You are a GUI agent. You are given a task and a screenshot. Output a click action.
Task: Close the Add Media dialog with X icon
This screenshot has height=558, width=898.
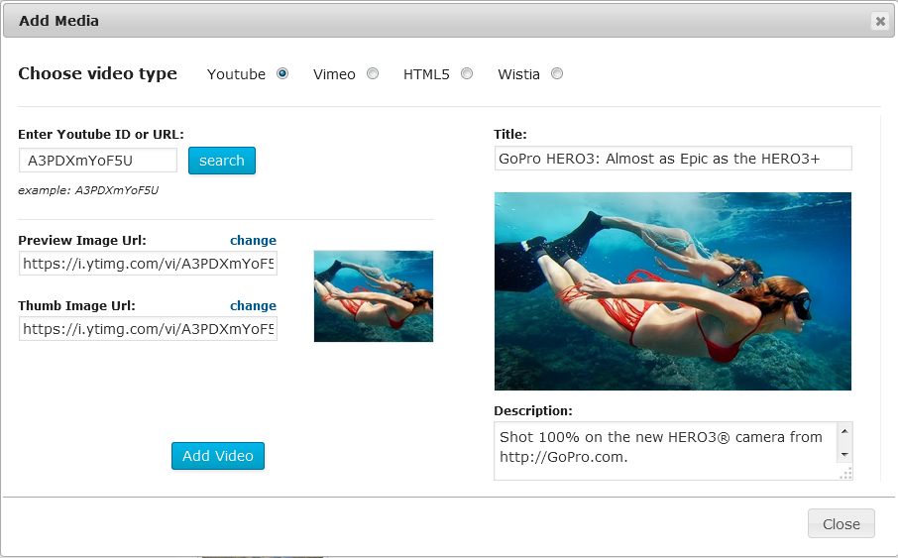(880, 22)
